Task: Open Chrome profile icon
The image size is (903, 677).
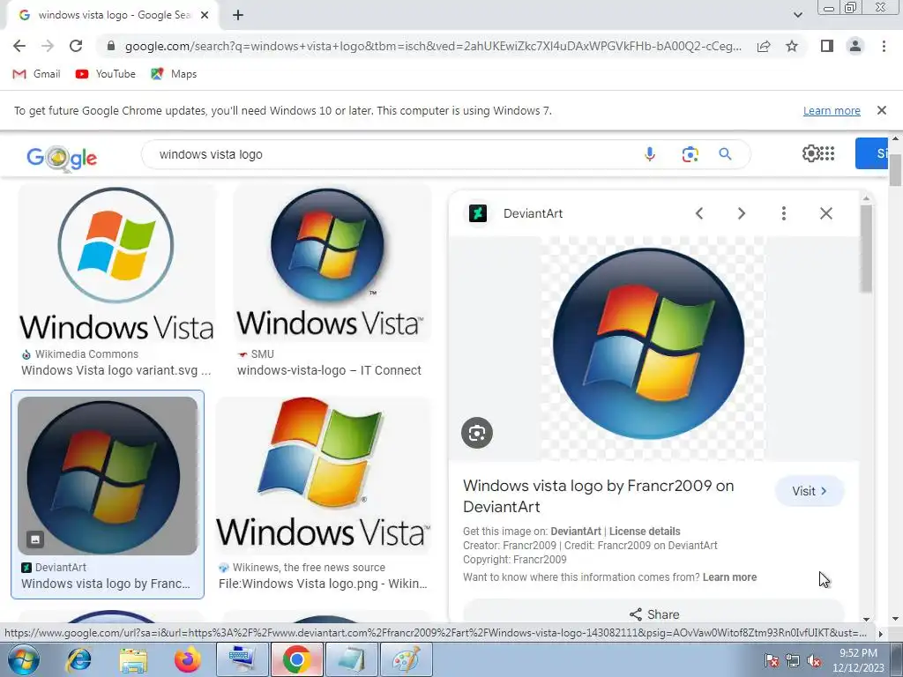Action: tap(855, 46)
